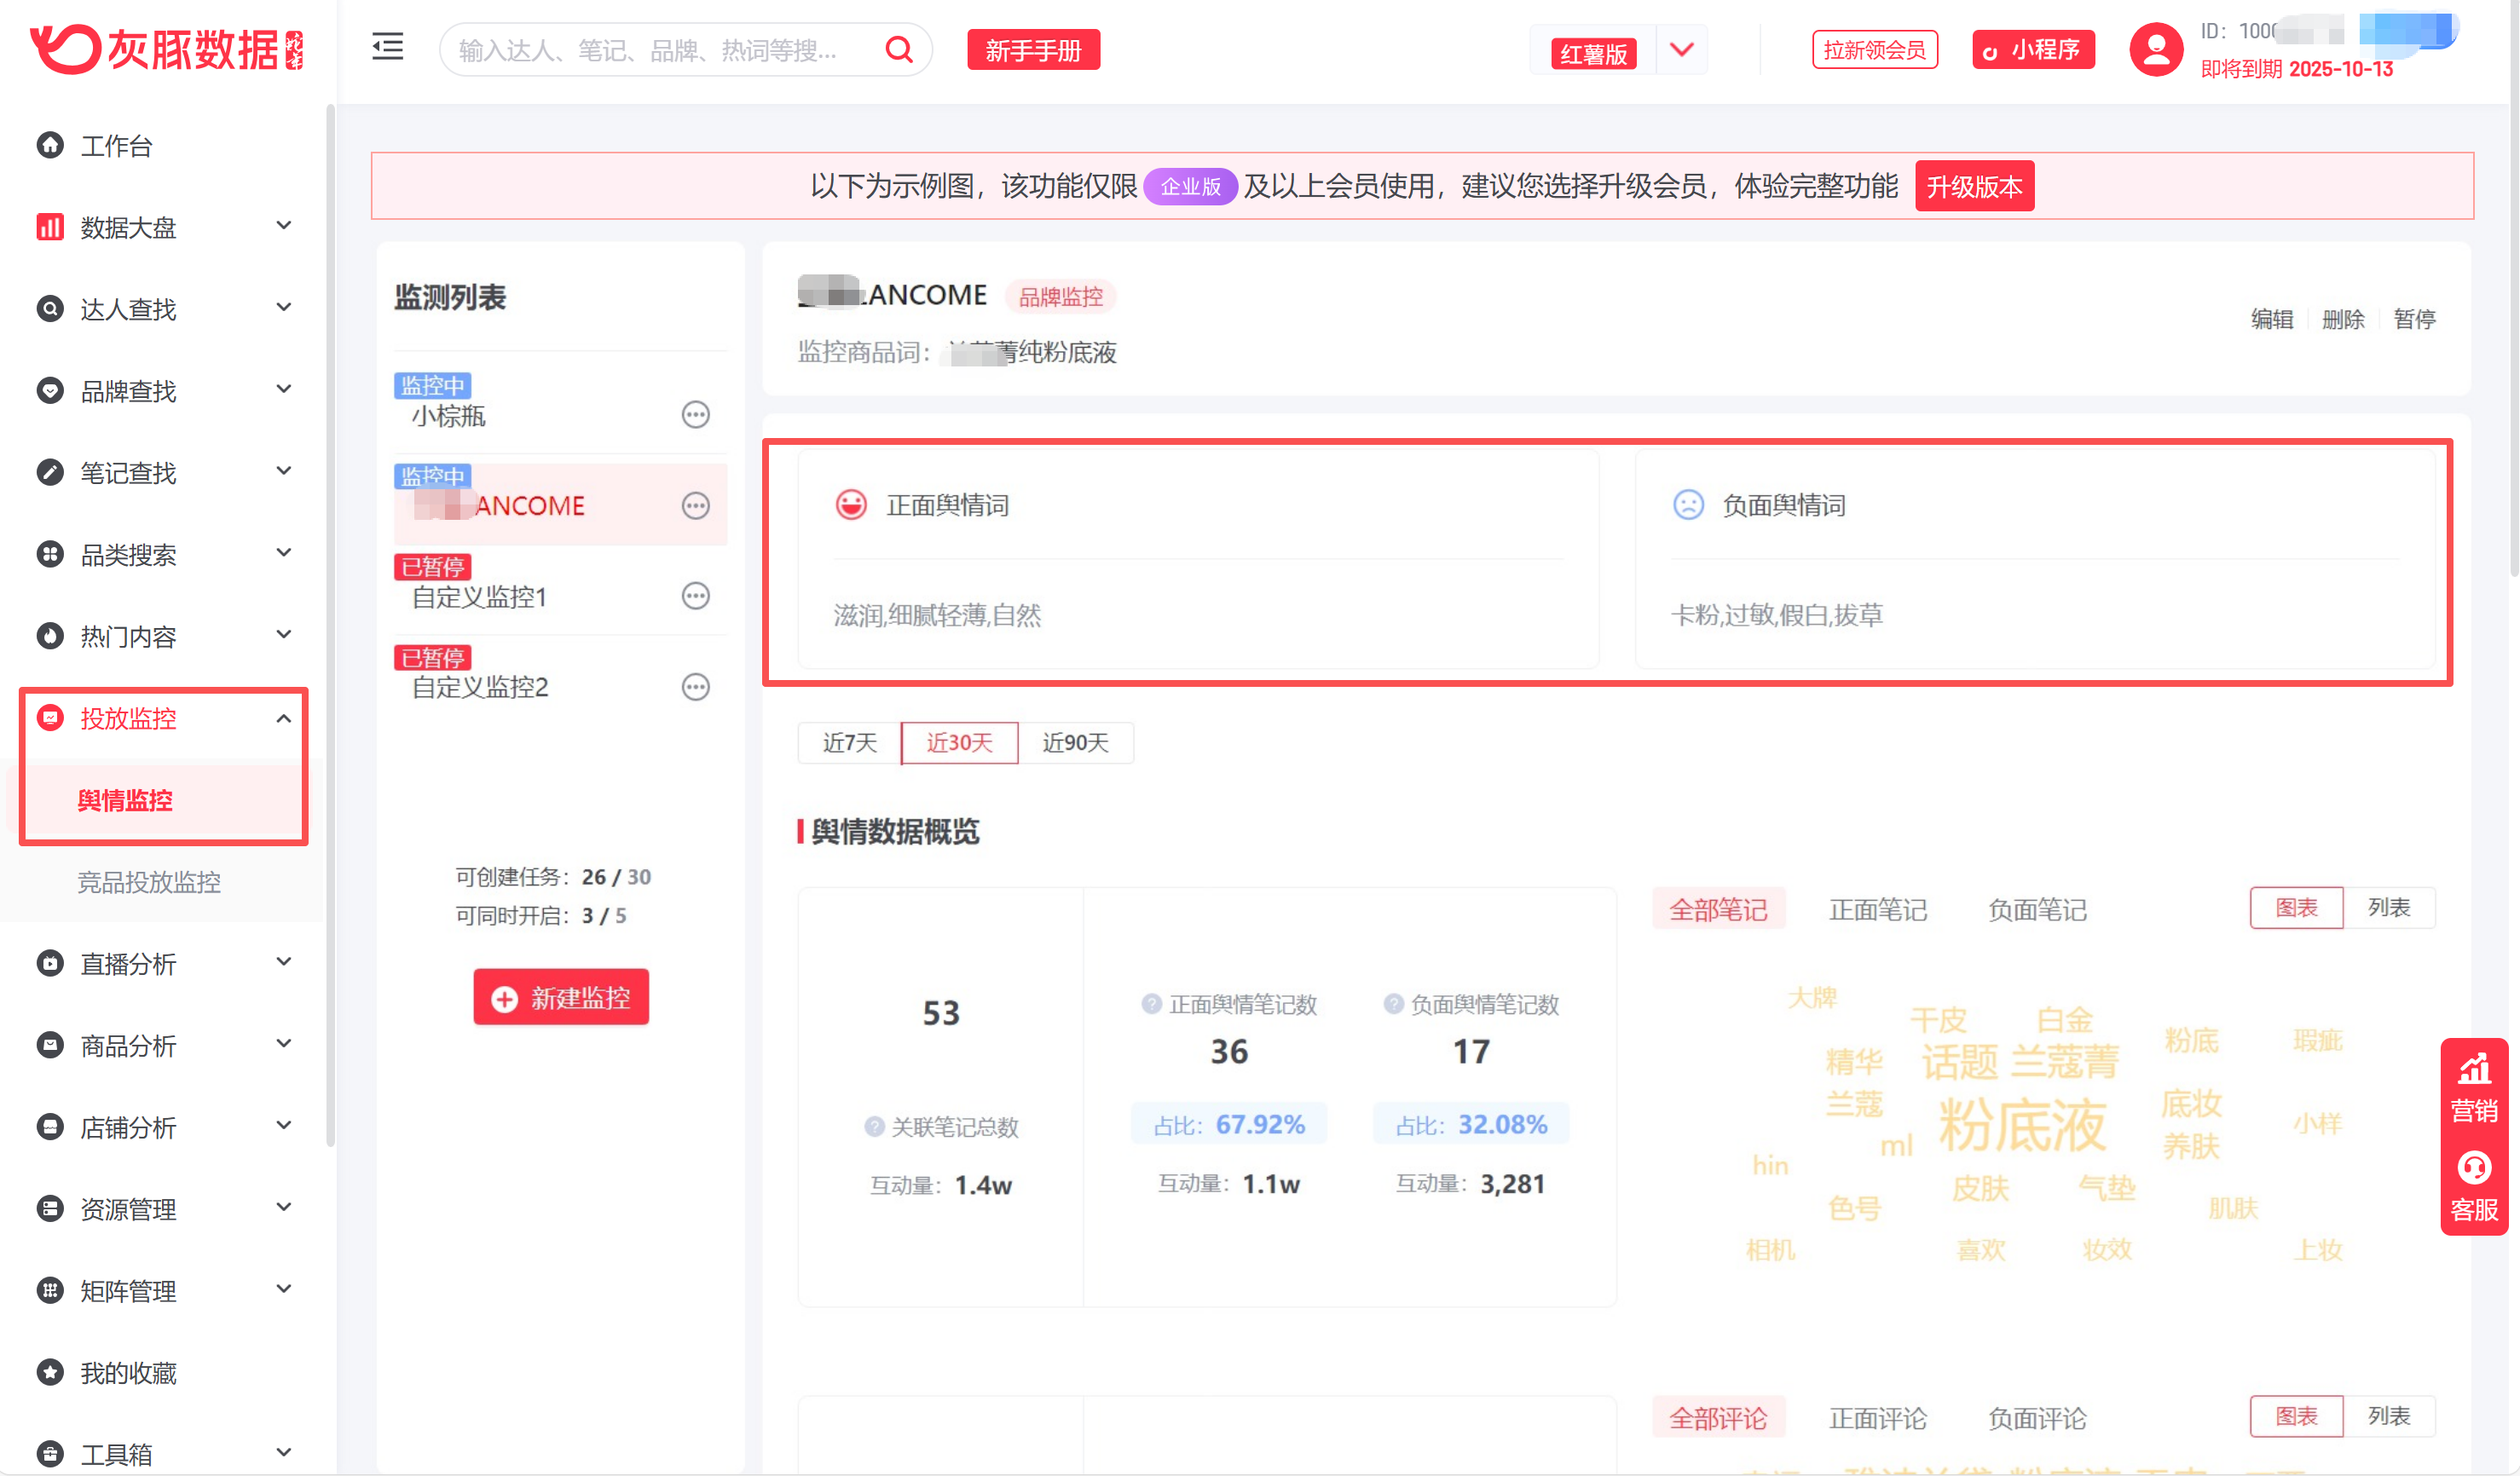
Task: Open 竞品投放监控 submenu item
Action: (x=149, y=882)
